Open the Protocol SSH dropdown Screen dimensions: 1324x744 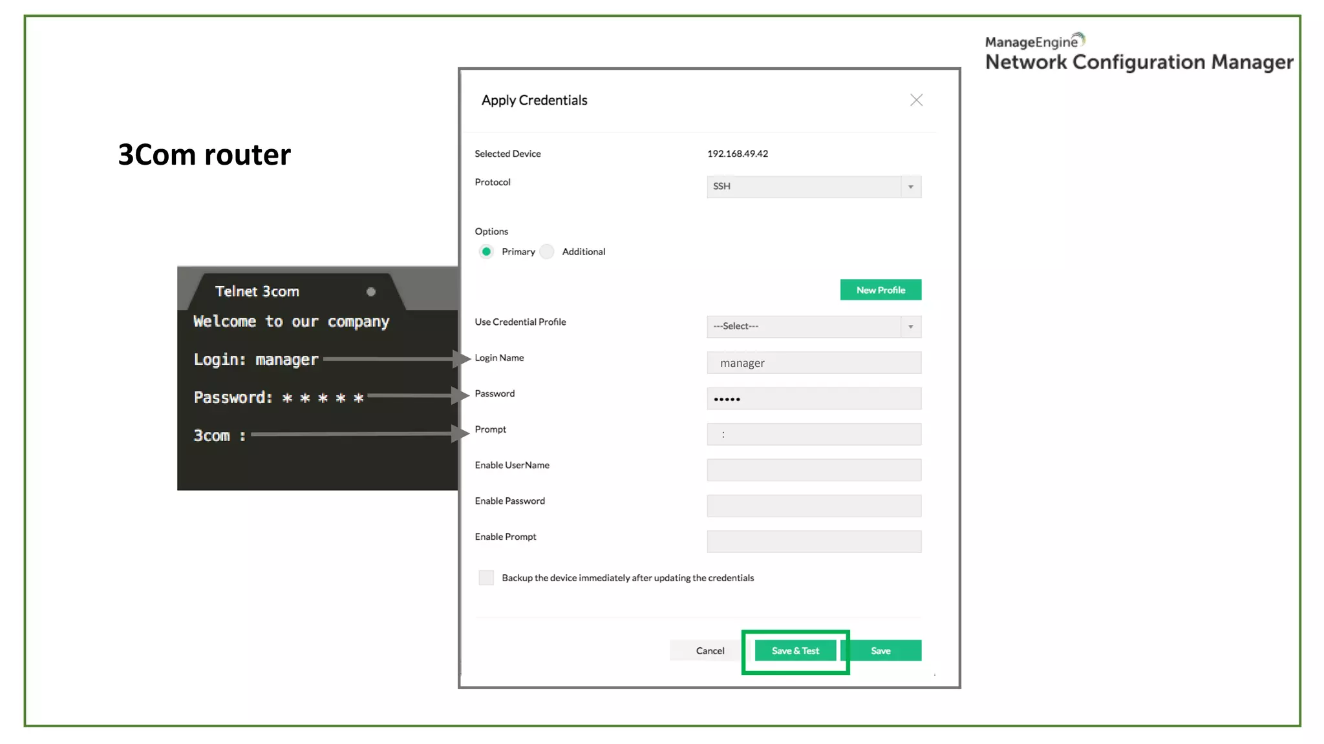814,187
